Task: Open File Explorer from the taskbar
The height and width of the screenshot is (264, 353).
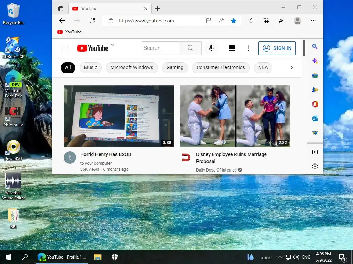Action: tap(98, 257)
